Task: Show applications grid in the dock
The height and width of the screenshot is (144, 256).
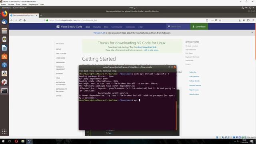Action: pyautogui.click(x=4, y=132)
